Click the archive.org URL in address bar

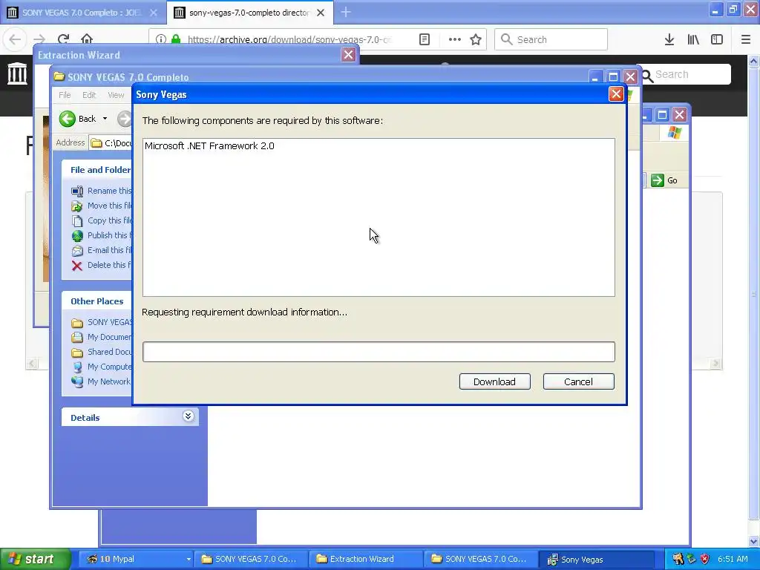290,39
